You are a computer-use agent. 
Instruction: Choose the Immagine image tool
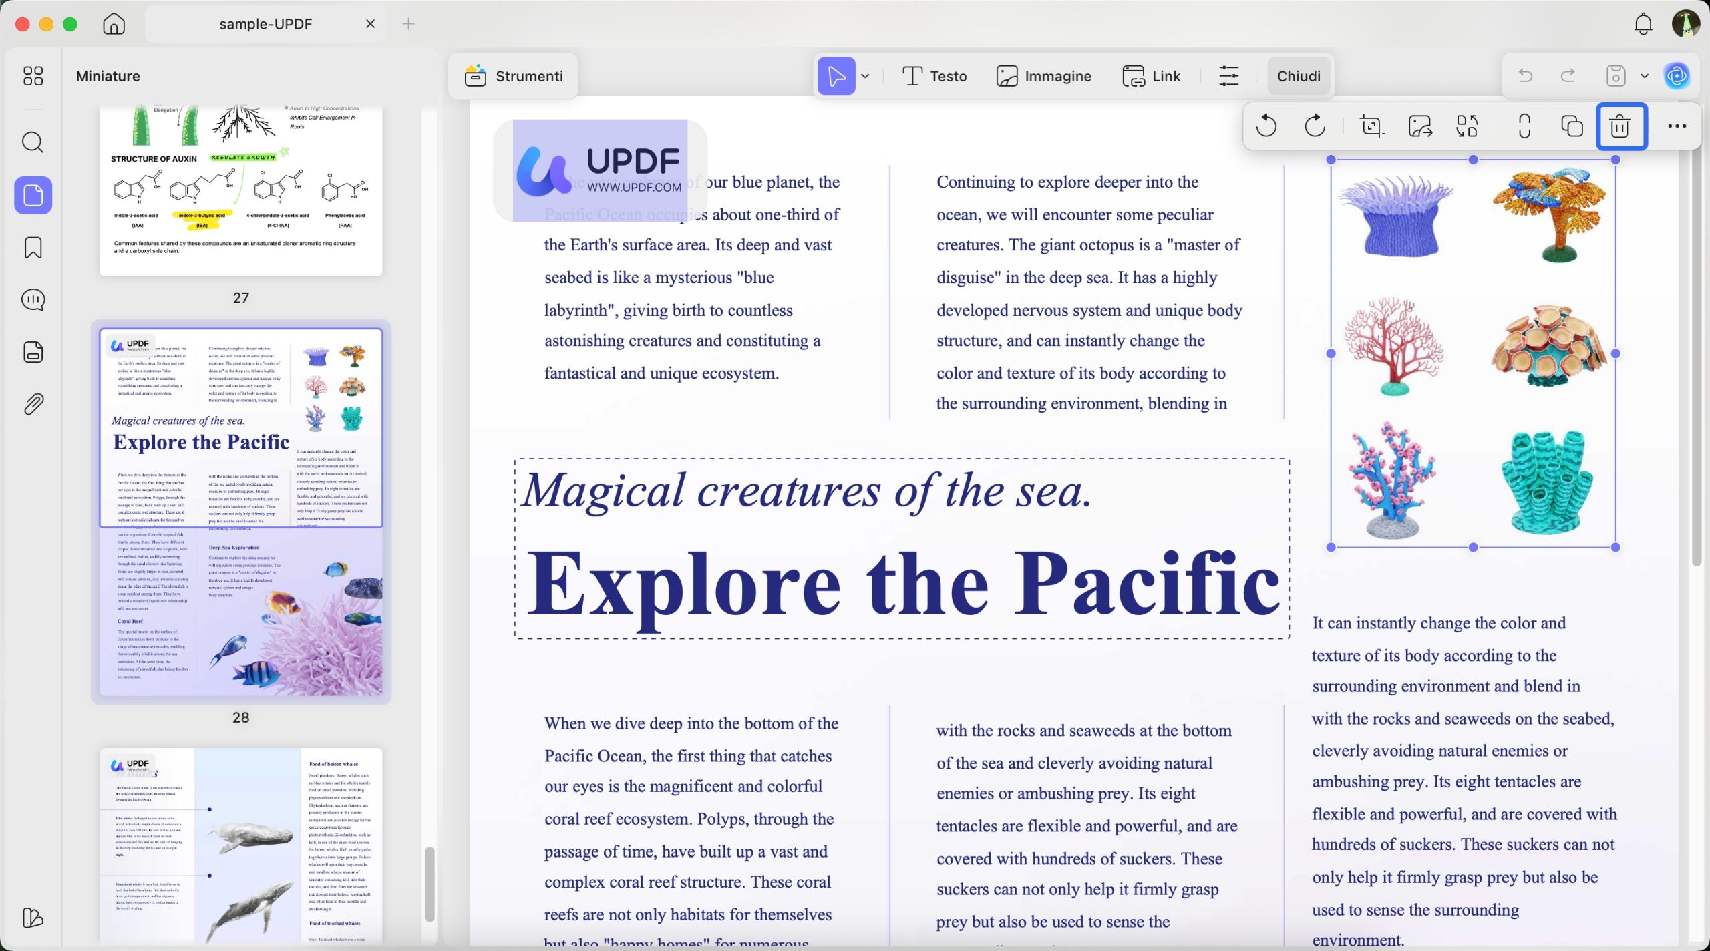(1043, 76)
